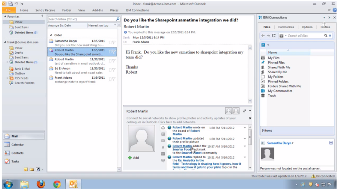This screenshot has height=189, width=338.
Task: Click the forward arrow in IBM Connections
Action: pos(268,36)
